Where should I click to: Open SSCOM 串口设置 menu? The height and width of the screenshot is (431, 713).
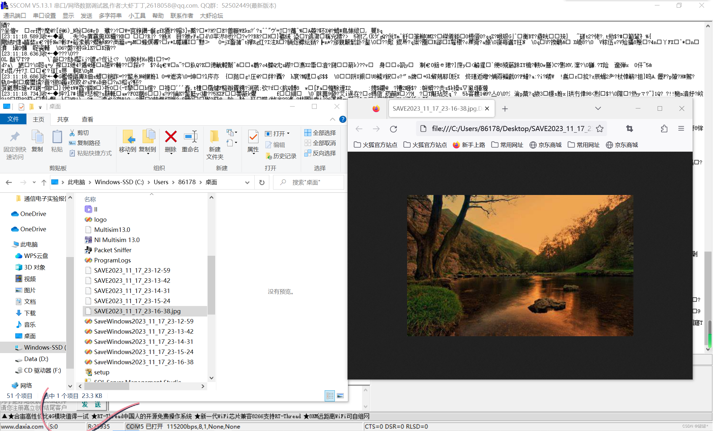click(x=44, y=16)
